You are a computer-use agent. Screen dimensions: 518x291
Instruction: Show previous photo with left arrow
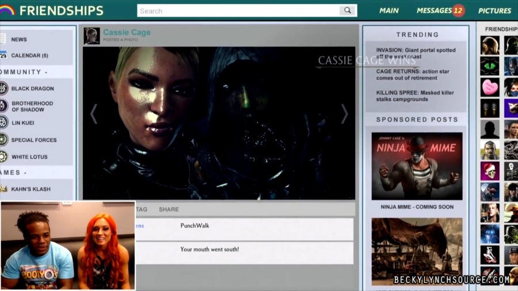(94, 114)
